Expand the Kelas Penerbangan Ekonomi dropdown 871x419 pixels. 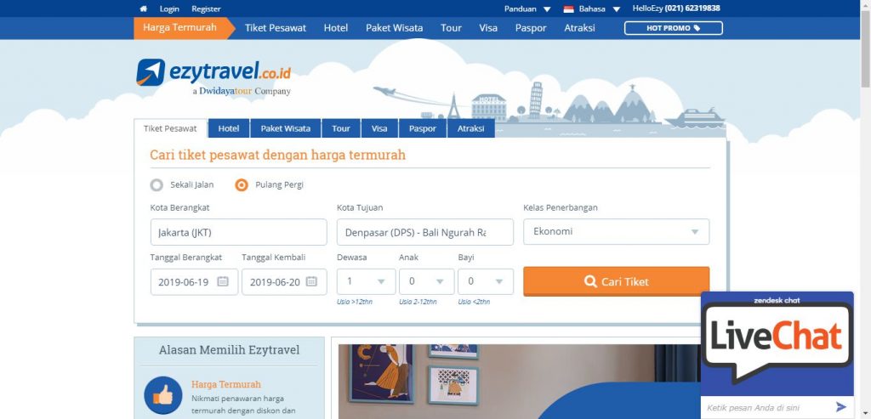tap(616, 231)
